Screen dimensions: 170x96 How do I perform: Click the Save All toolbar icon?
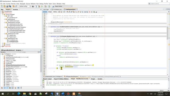[10, 6]
